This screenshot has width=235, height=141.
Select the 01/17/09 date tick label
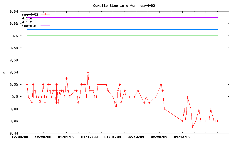tap(90, 137)
